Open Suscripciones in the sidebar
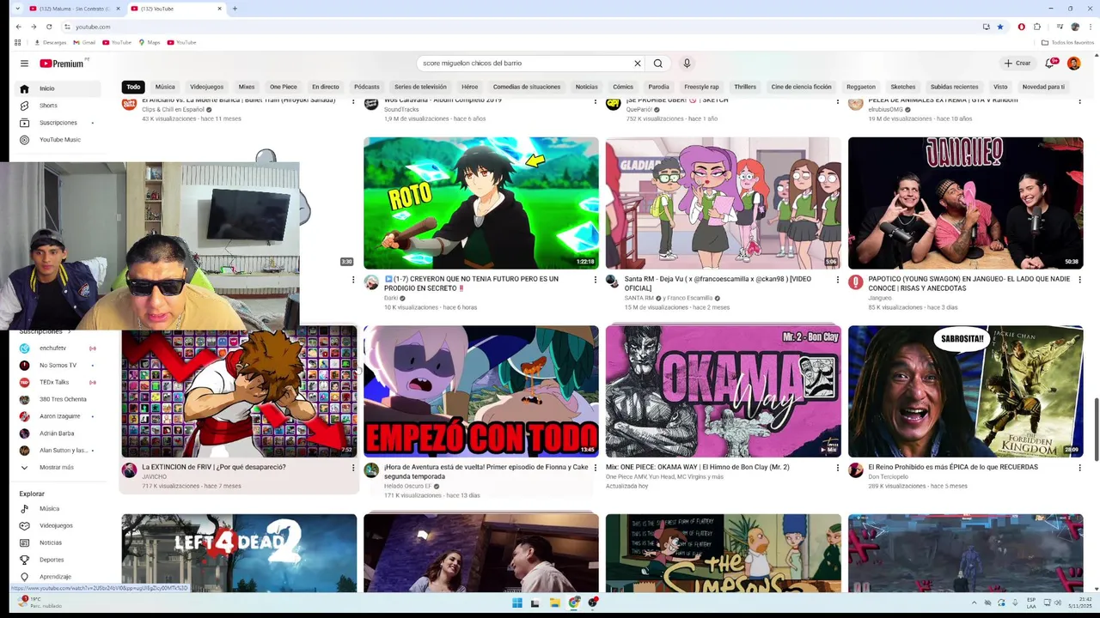Viewport: 1100px width, 618px height. 58,123
